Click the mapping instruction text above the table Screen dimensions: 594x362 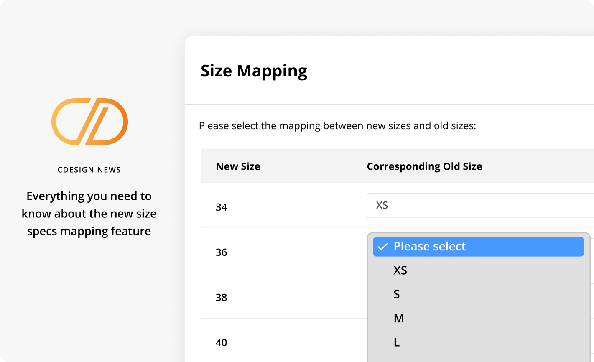pos(337,126)
